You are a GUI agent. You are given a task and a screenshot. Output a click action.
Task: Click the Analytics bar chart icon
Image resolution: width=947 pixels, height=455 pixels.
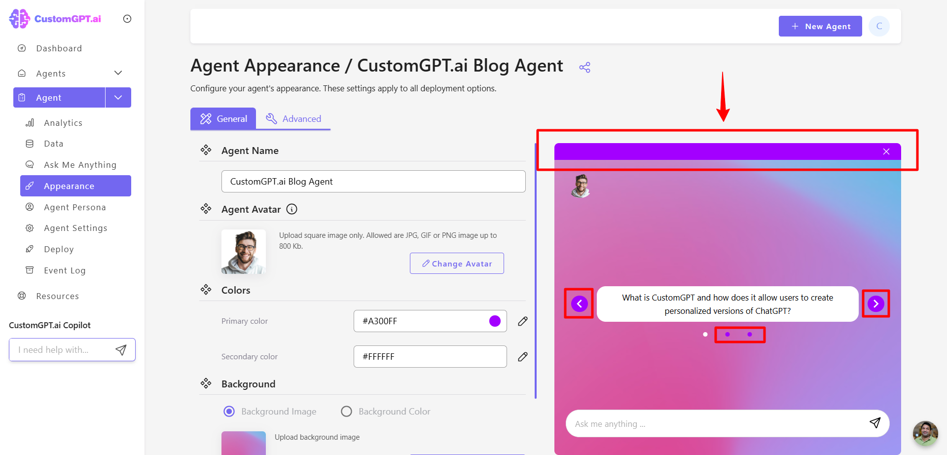tap(30, 123)
